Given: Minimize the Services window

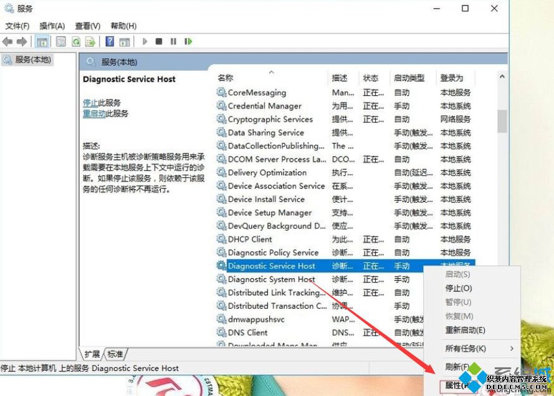Looking at the screenshot, I should click(x=437, y=8).
